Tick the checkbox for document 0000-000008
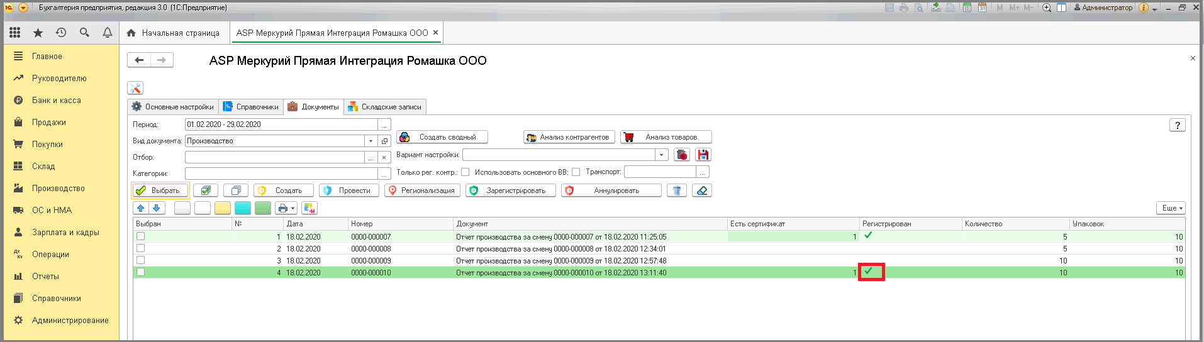 tap(141, 248)
